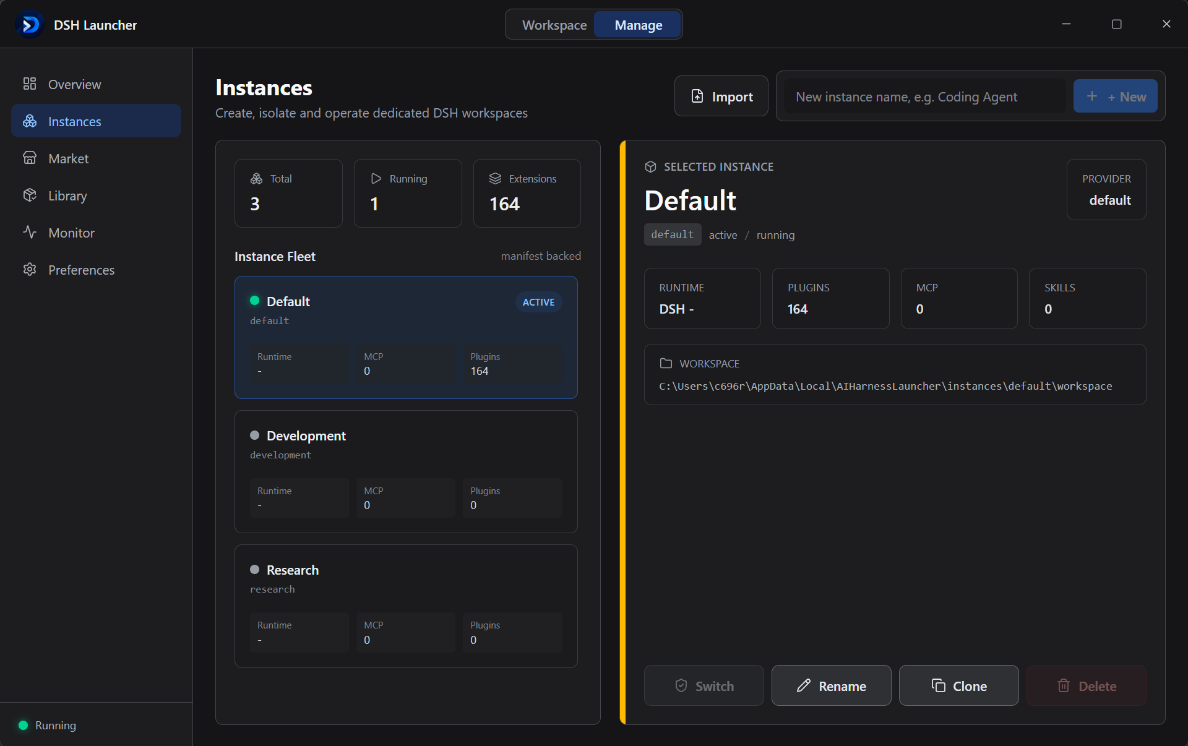Click the 'default' tag under Default title
Viewport: 1188px width, 746px height.
point(673,234)
